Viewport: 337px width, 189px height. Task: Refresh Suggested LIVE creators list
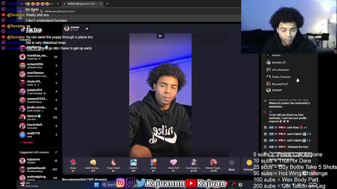click(56, 152)
